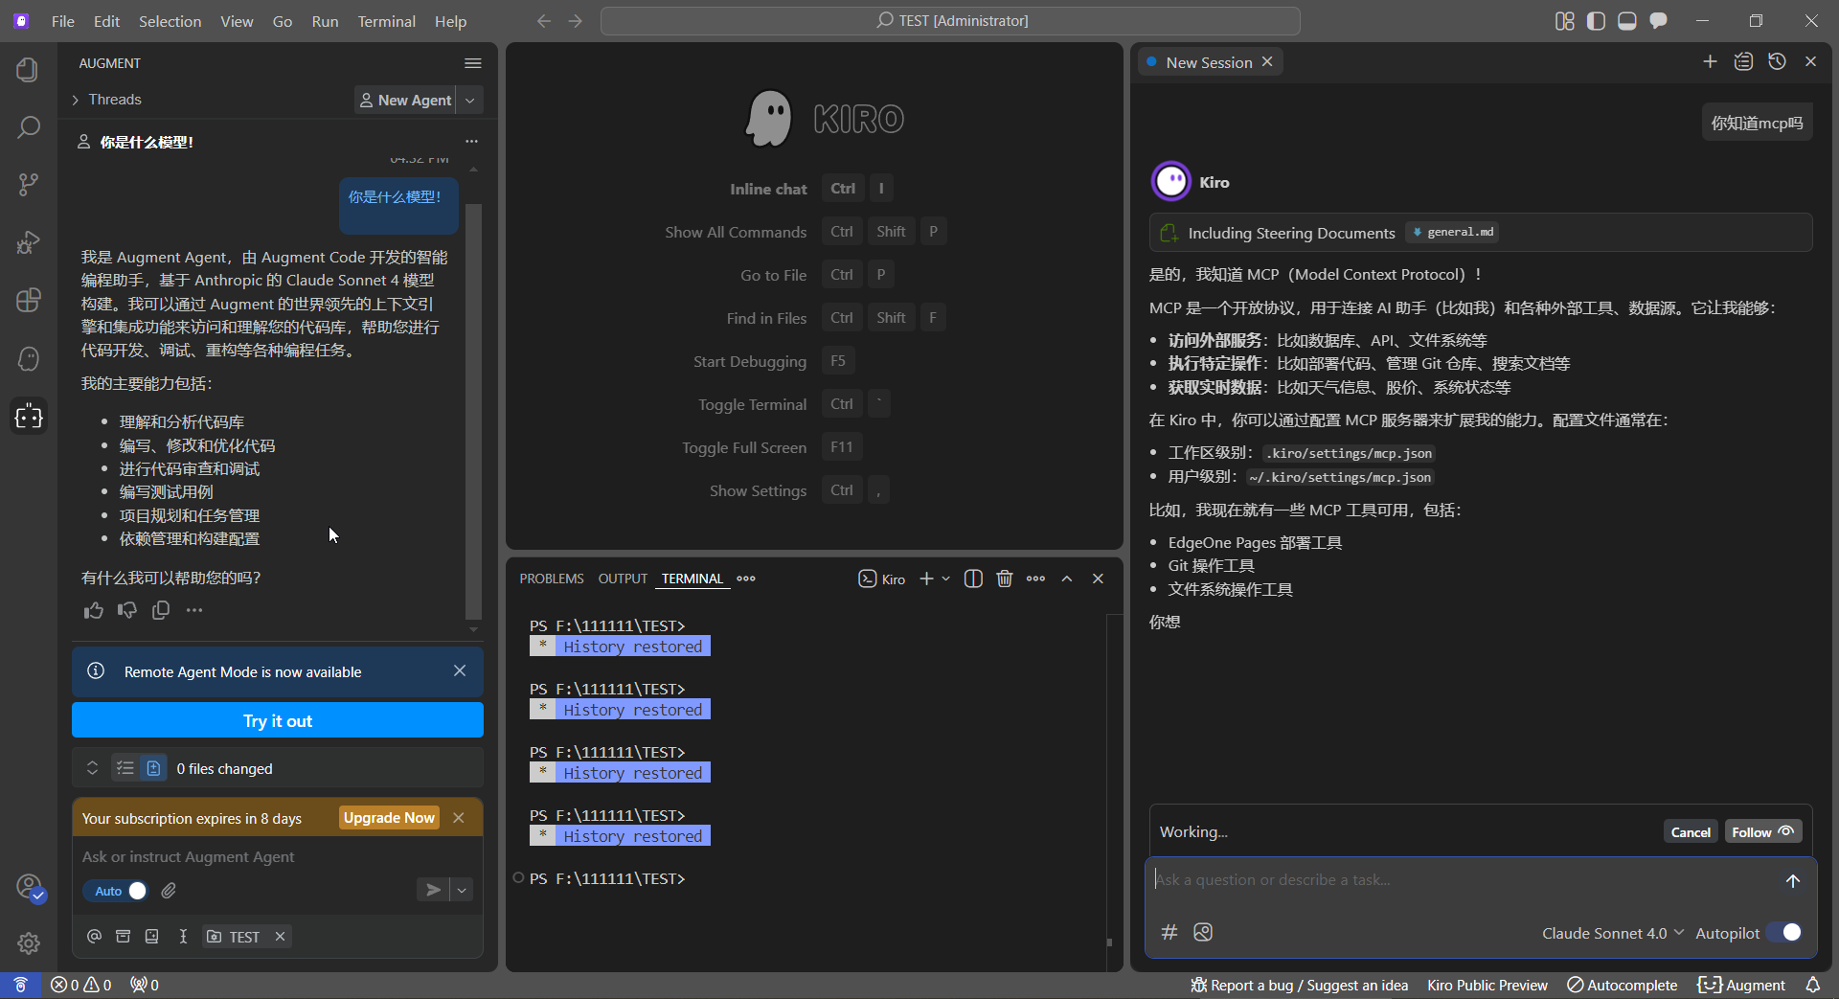
Task: Give thumbs down to Augment reply
Action: coord(126,610)
